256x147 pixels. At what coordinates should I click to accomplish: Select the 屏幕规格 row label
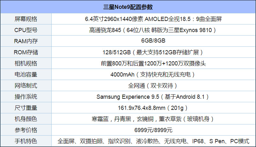(x=26, y=19)
